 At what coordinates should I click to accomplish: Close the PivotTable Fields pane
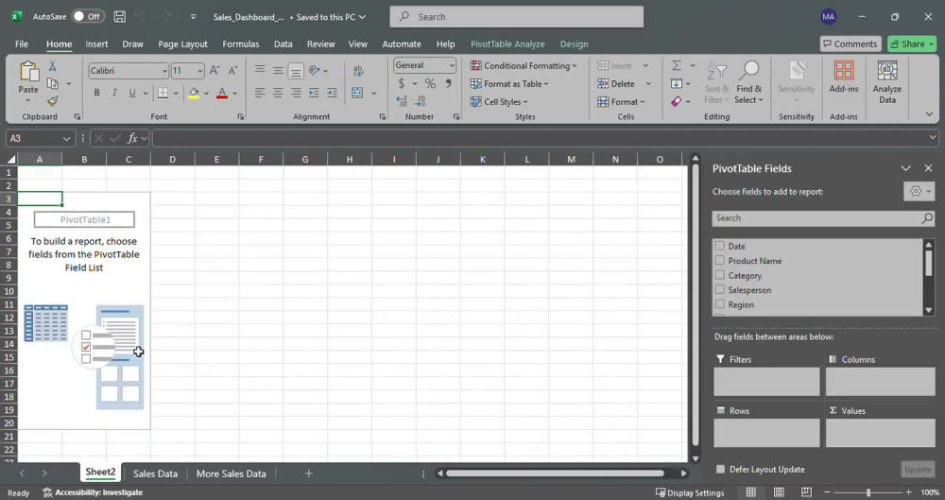coord(928,168)
